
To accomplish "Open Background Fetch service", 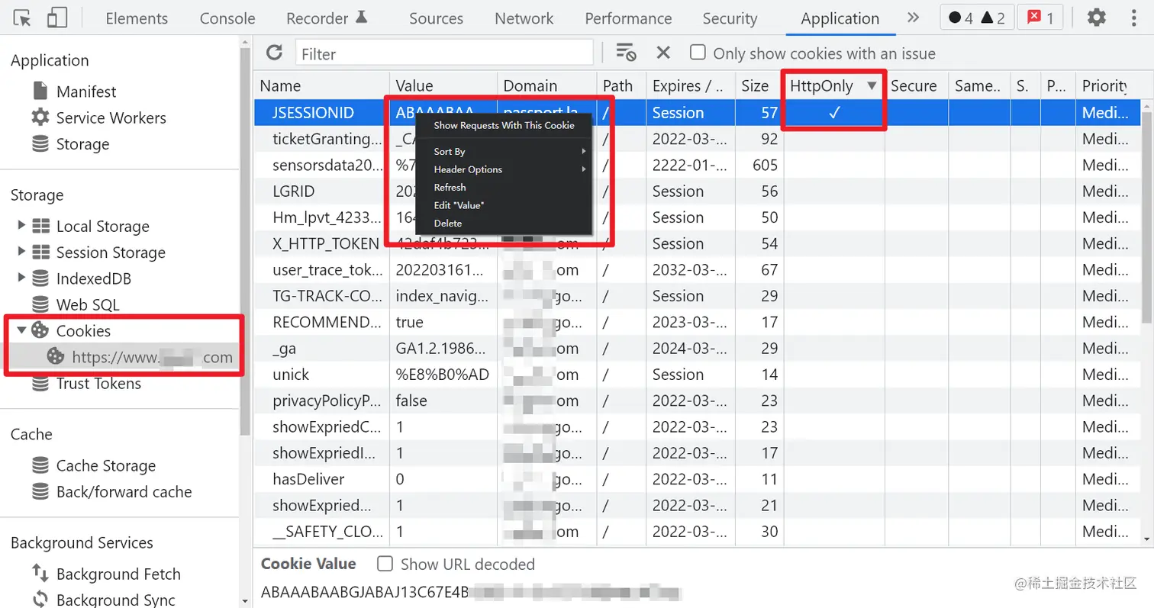I will tap(118, 574).
